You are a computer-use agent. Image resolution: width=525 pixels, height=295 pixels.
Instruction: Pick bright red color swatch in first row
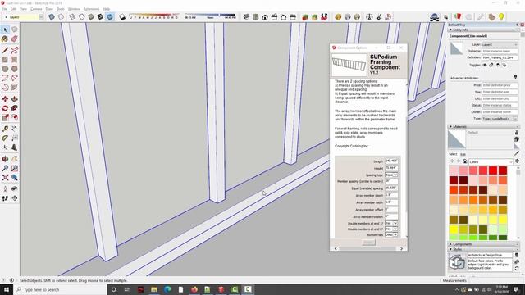493,170
